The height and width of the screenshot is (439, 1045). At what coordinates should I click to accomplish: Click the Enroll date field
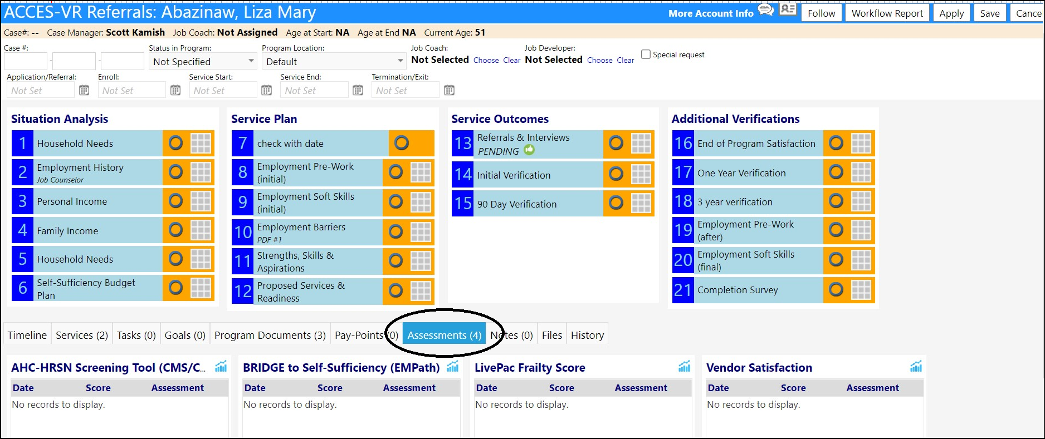click(132, 90)
